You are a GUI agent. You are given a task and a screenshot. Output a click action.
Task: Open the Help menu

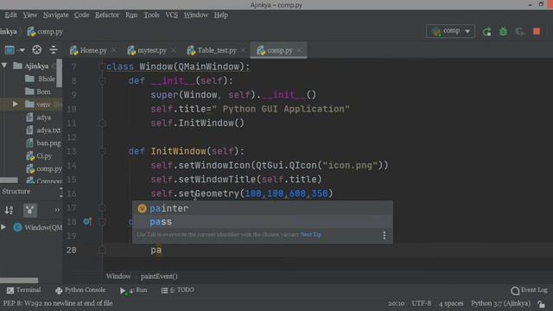coord(221,15)
